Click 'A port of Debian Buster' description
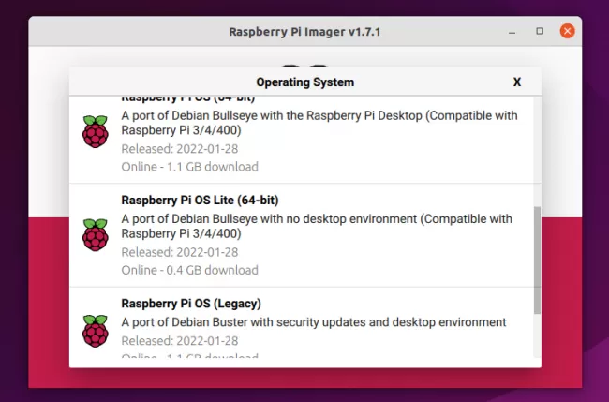609x402 pixels. 314,322
